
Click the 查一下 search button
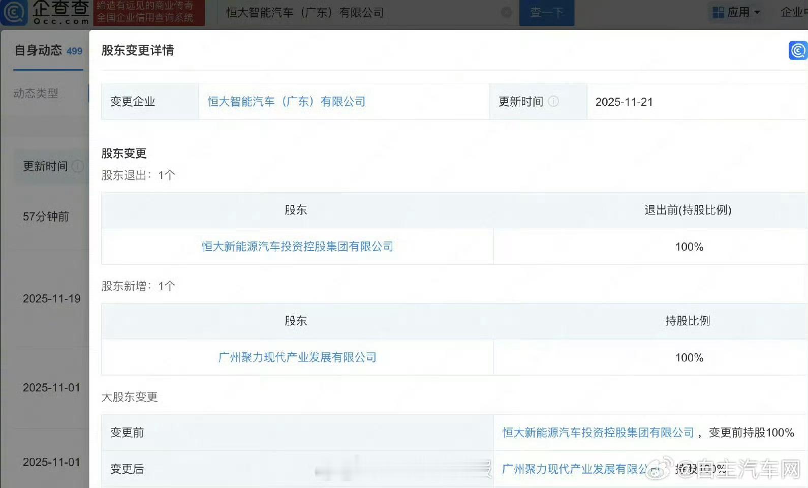coord(547,13)
